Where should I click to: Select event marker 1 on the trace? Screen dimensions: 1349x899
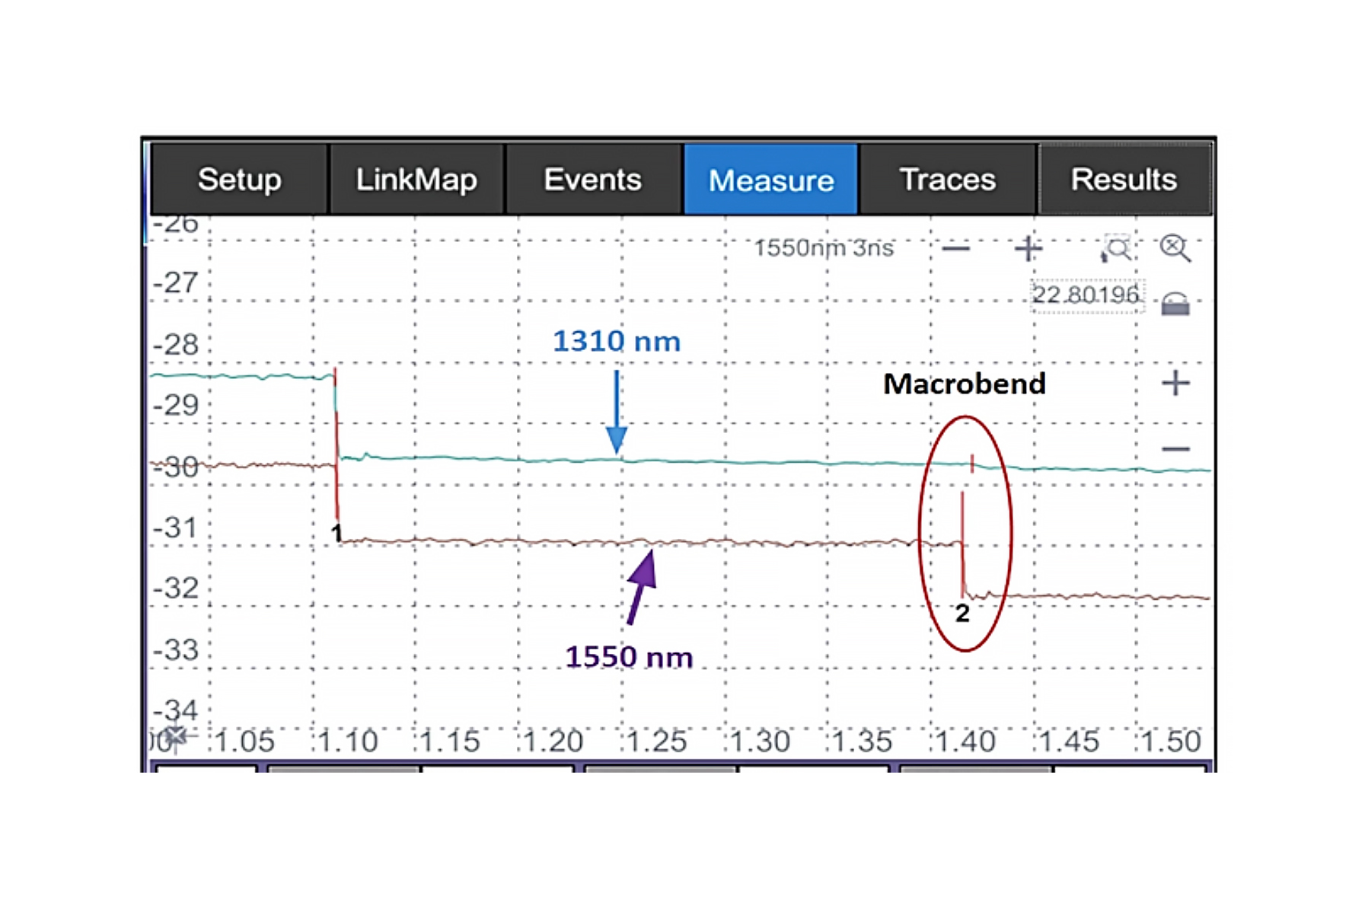point(336,532)
